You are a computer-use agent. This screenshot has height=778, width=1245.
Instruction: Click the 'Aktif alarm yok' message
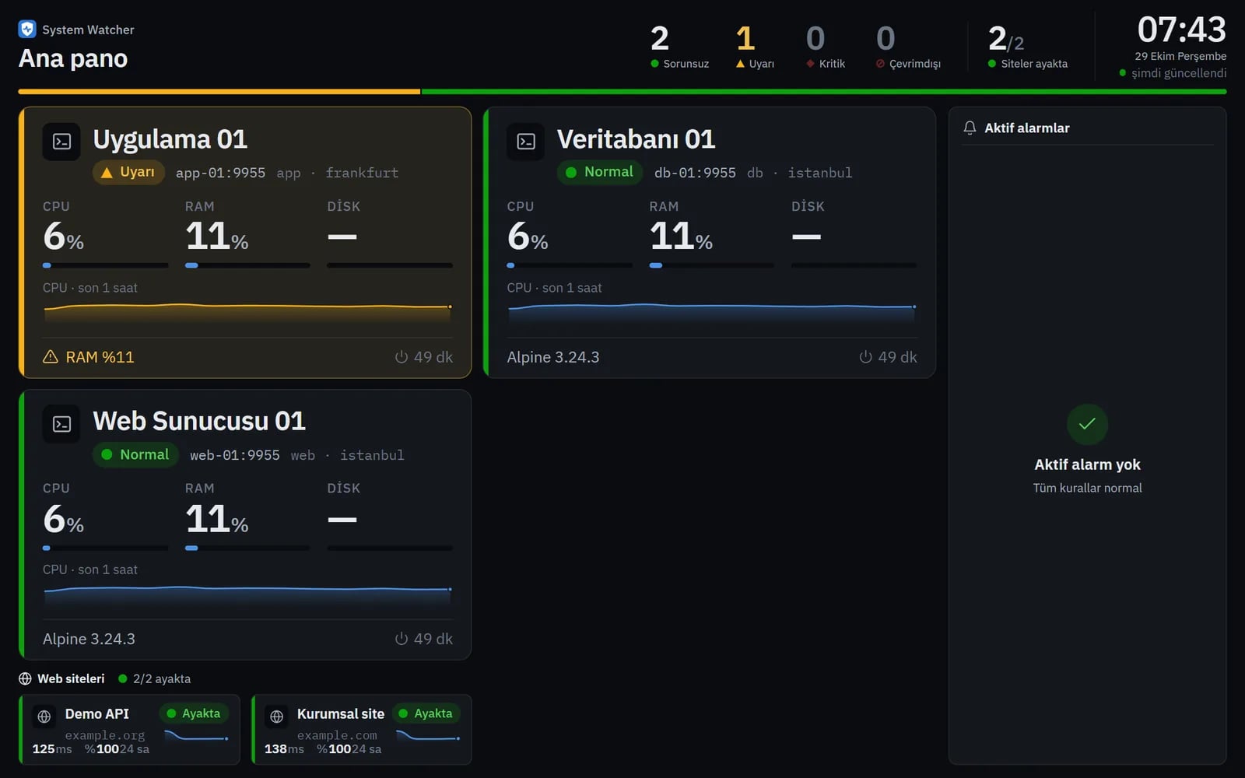[x=1087, y=464]
